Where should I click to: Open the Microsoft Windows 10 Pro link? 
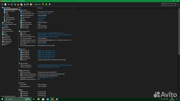[44, 13]
